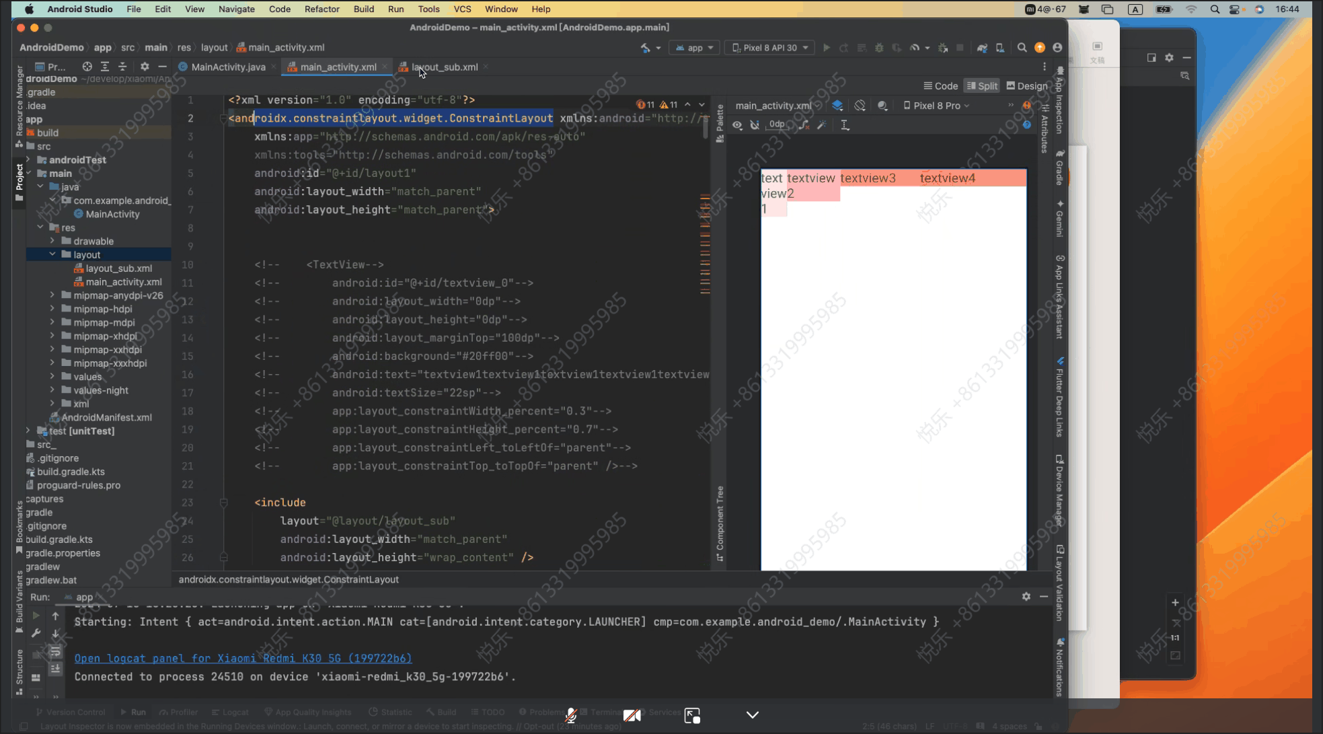
Task: Open Profiler tool window button
Action: coord(178,712)
